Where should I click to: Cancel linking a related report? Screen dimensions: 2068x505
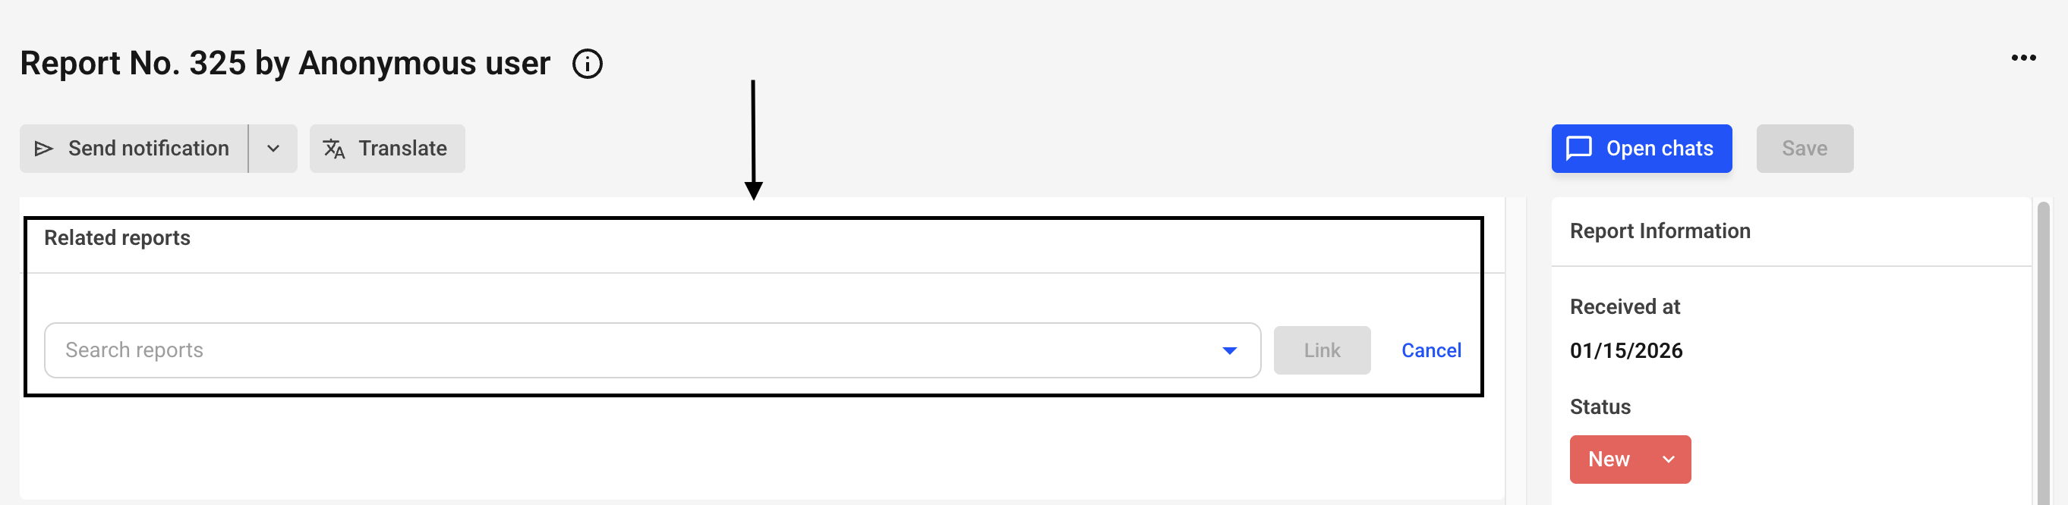pyautogui.click(x=1430, y=351)
